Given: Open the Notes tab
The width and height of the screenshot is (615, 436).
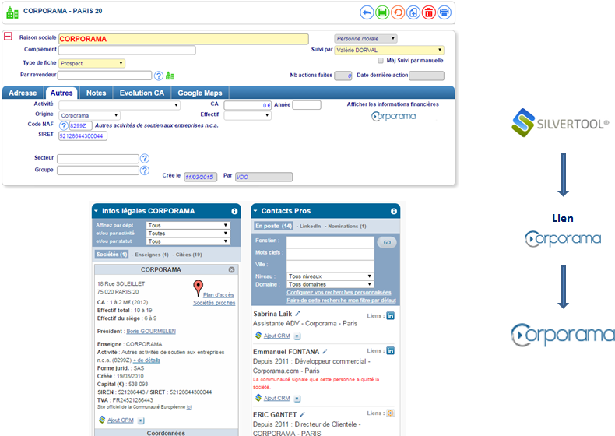Looking at the screenshot, I should pyautogui.click(x=96, y=93).
